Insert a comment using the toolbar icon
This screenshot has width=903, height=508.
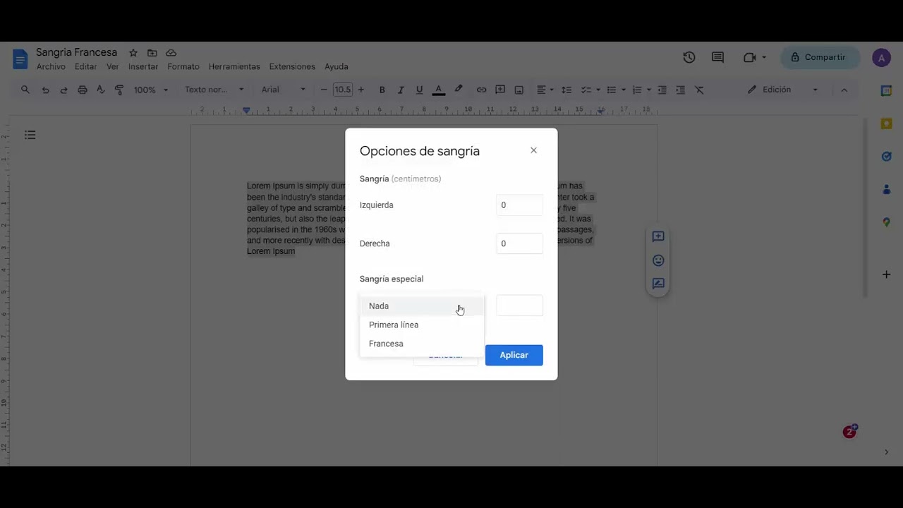click(500, 90)
